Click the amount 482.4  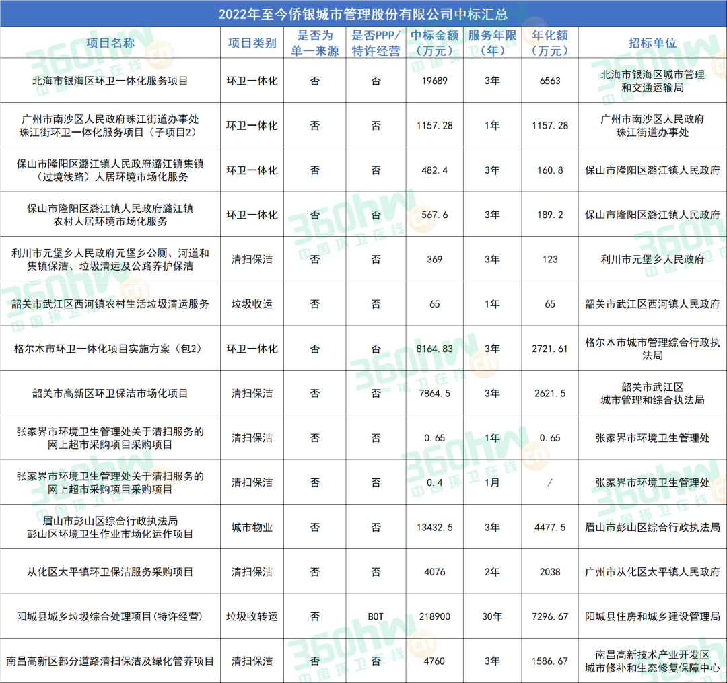pos(434,170)
